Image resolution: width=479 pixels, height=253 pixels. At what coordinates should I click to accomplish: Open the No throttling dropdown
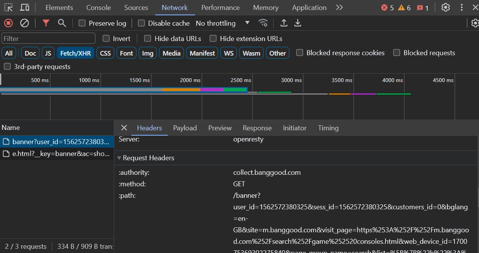223,23
